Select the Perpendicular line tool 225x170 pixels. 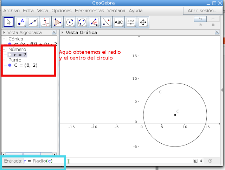tap(45, 22)
